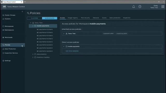The width and height of the screenshot is (166, 93).
Task: Close the Tanzu Mission Control browser tab
Action: (x=21, y=2)
